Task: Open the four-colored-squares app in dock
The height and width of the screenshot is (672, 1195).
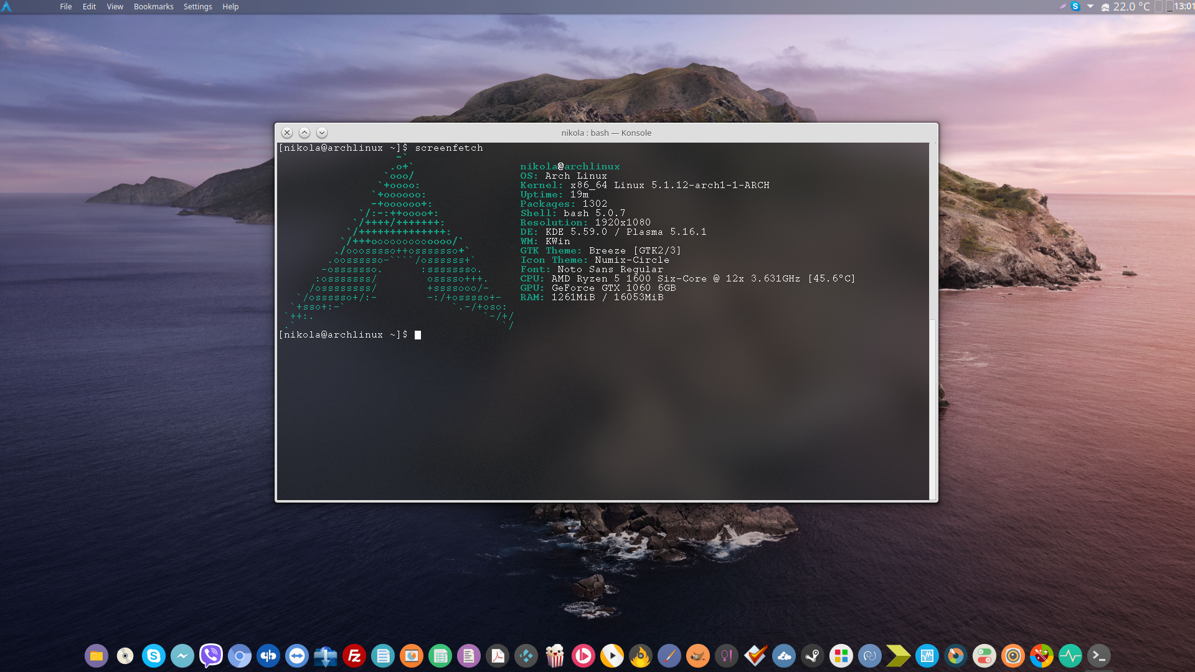Action: coord(841,655)
